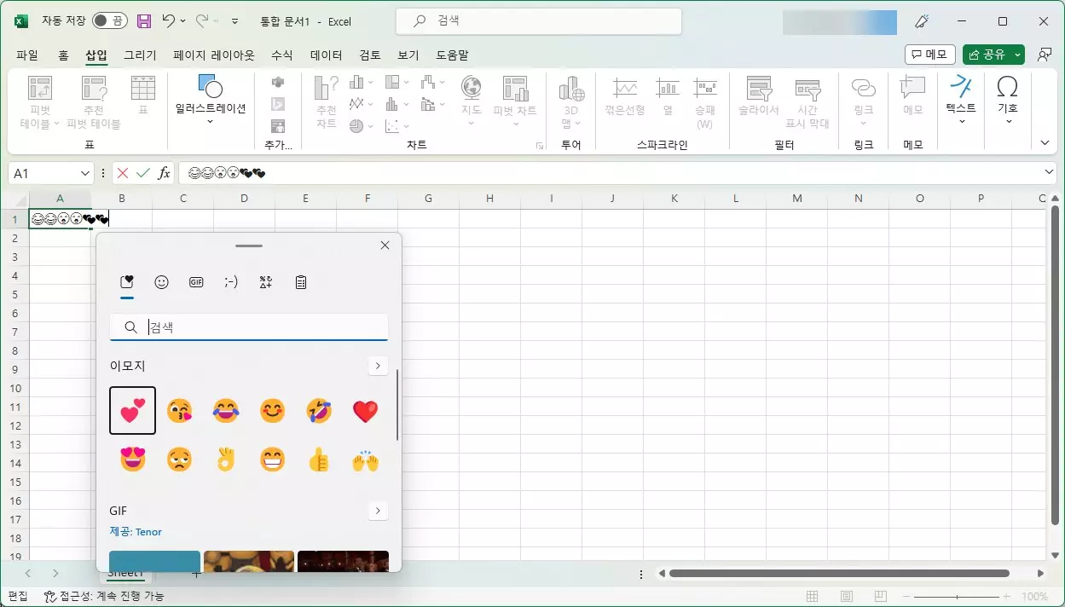The height and width of the screenshot is (607, 1065).
Task: Select the middle GIF thumbnail
Action: pyautogui.click(x=249, y=561)
